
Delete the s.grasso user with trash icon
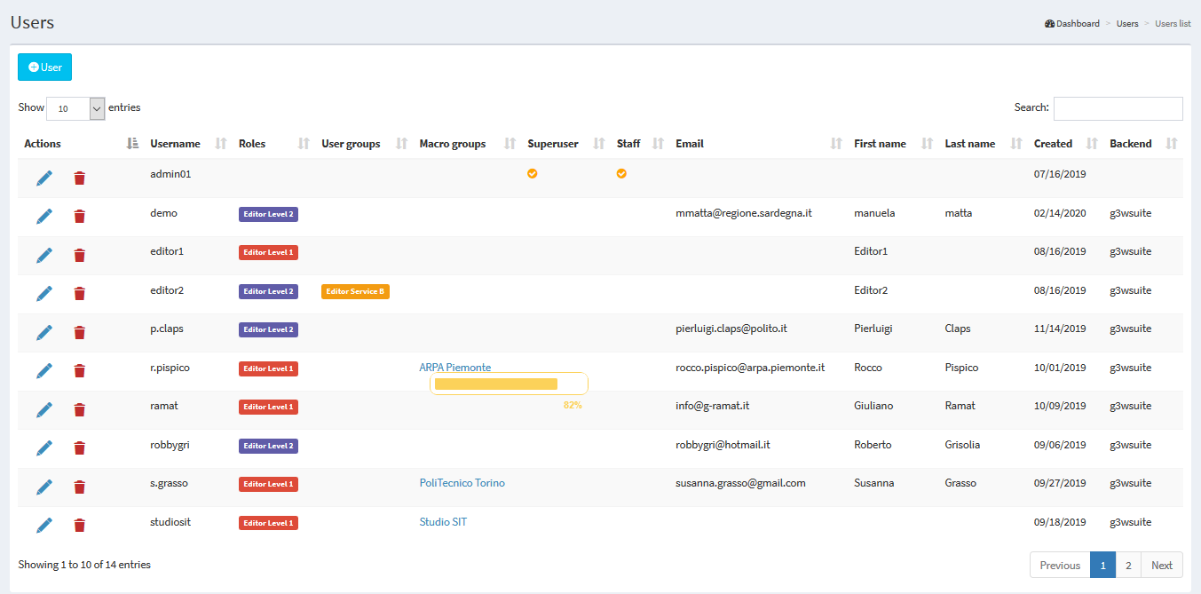(x=80, y=487)
